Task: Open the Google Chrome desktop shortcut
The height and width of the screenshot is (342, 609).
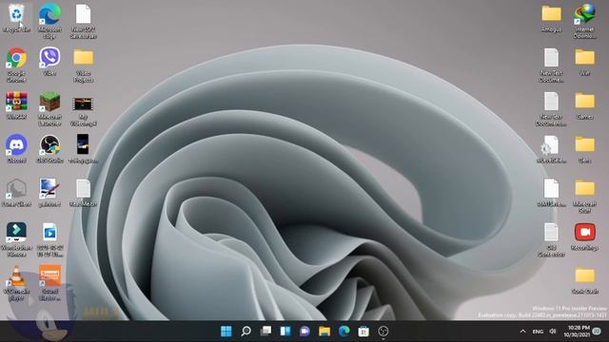Action: coord(16,65)
